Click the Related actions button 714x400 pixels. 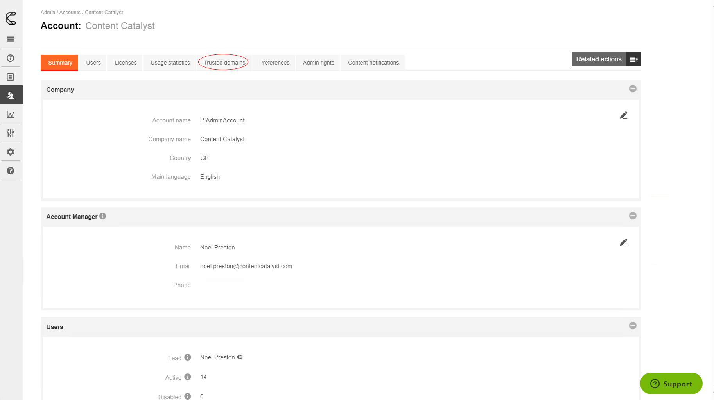tap(599, 59)
